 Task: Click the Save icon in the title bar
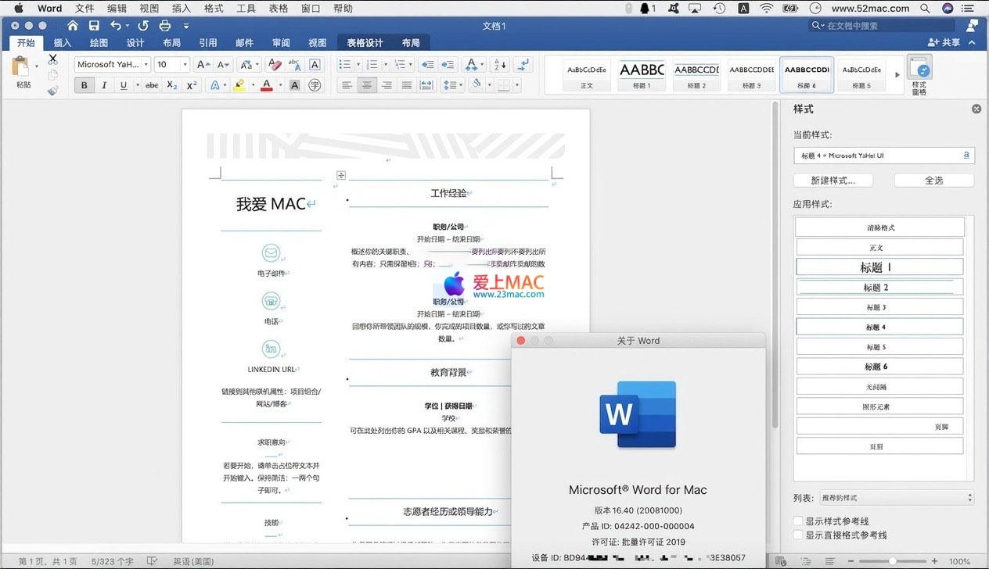pos(94,26)
